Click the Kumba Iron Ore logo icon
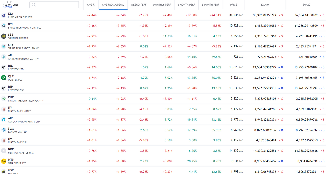 pos(4,15)
